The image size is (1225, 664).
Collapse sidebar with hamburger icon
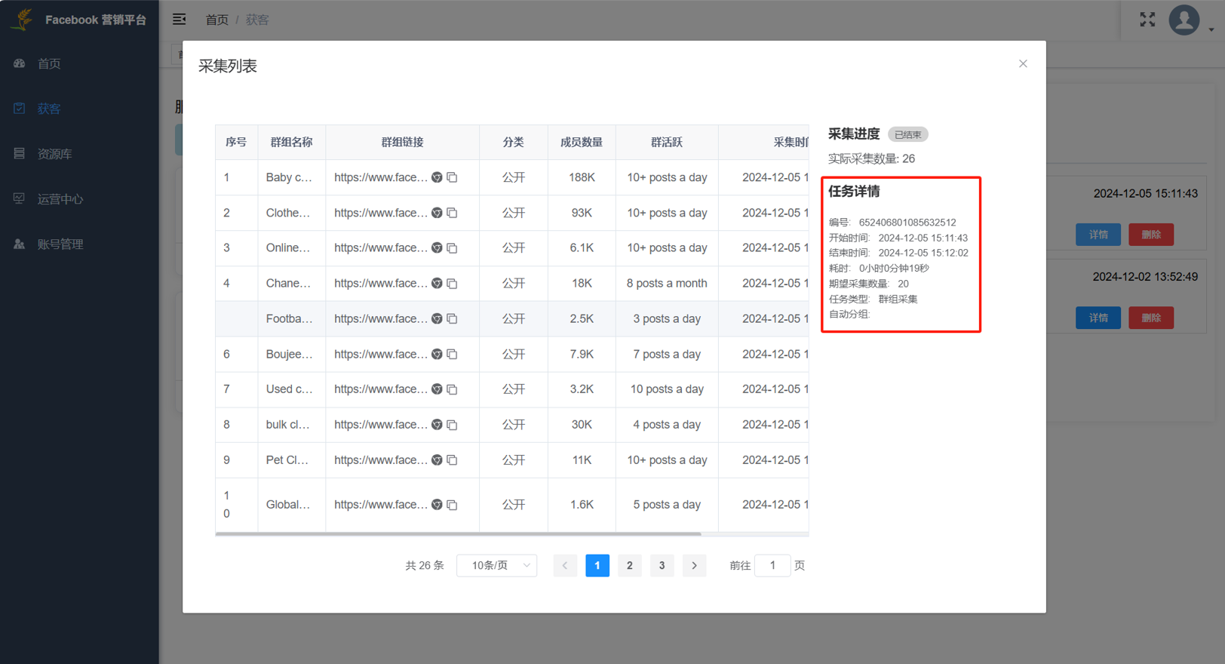coord(179,19)
